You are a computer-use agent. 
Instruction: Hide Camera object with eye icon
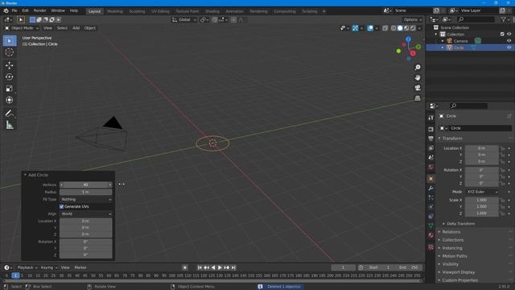[x=509, y=41]
